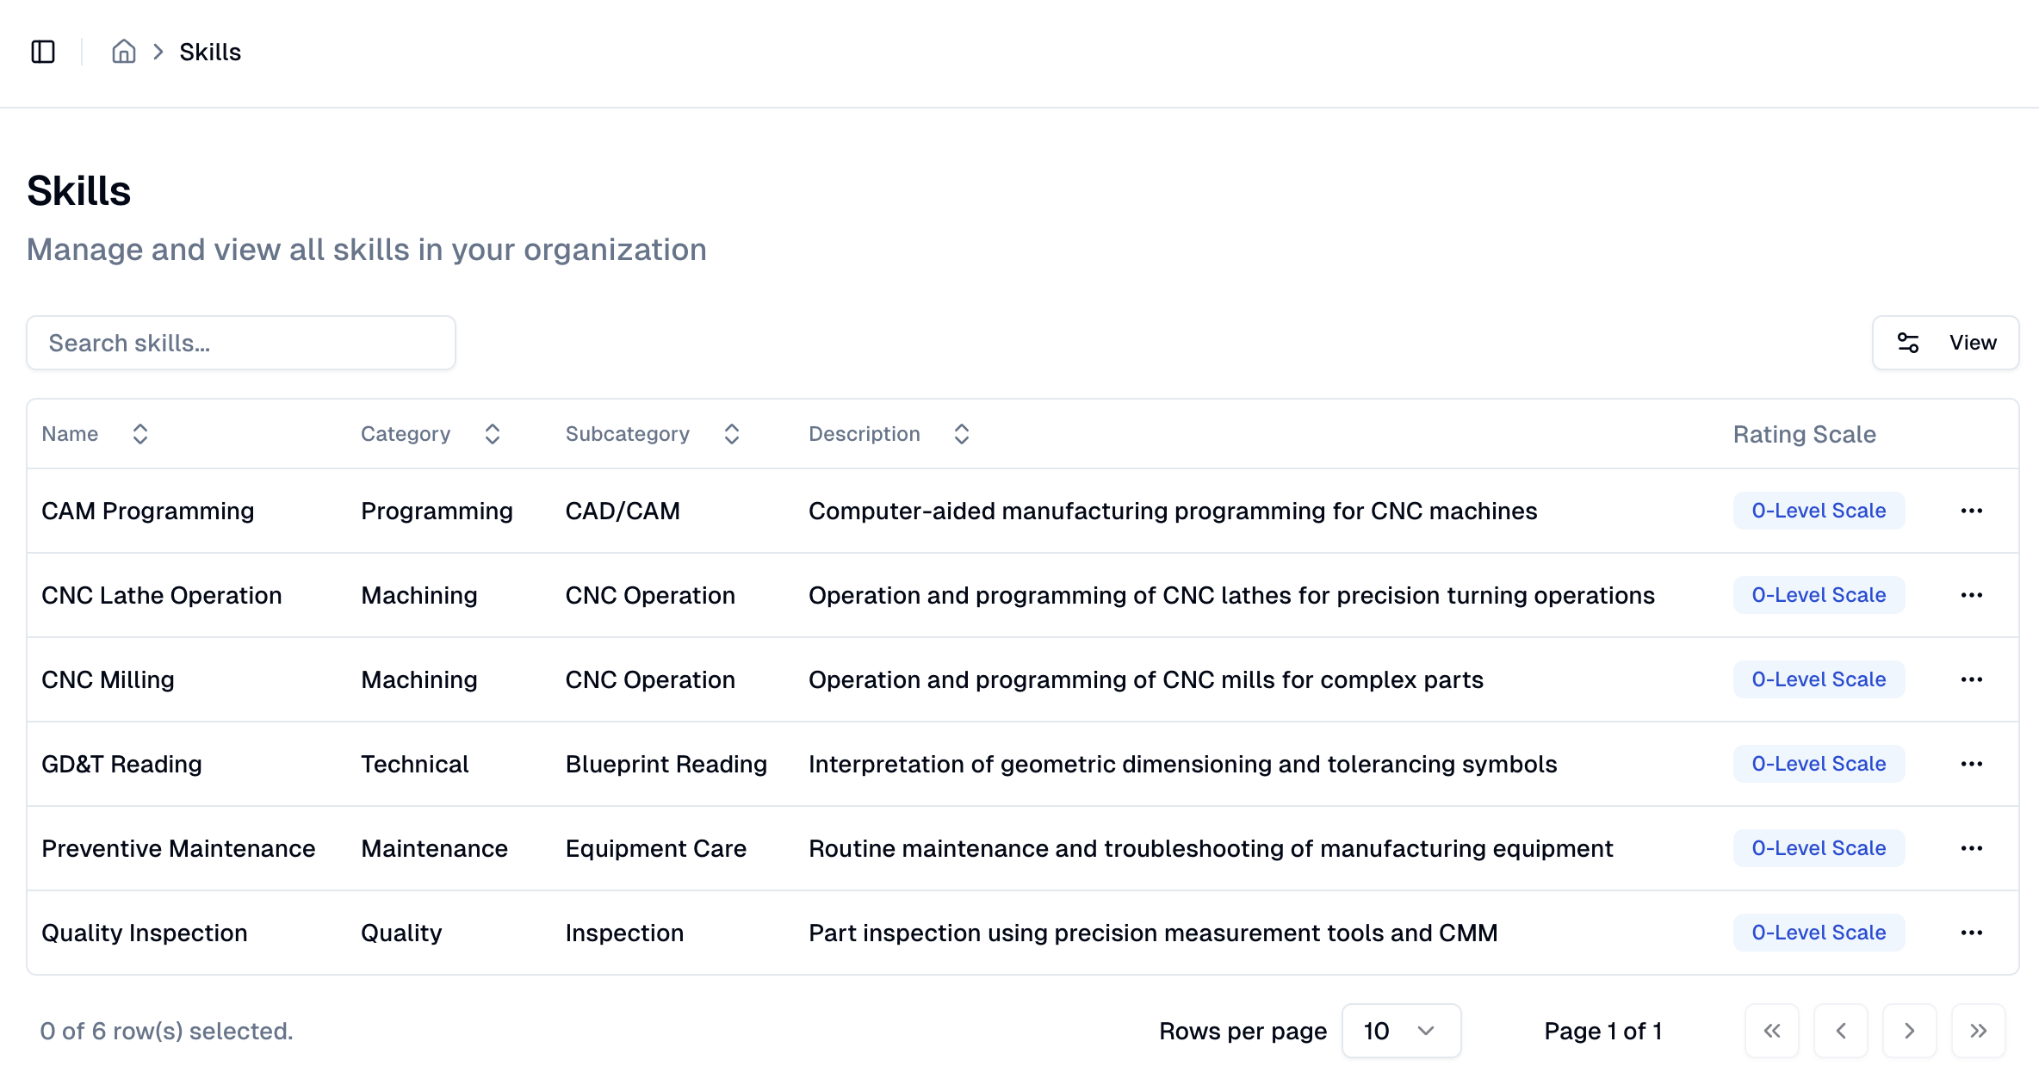The height and width of the screenshot is (1085, 2039).
Task: Open the View column options button
Action: pos(1945,343)
